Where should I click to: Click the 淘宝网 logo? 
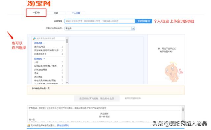(x=39, y=3)
